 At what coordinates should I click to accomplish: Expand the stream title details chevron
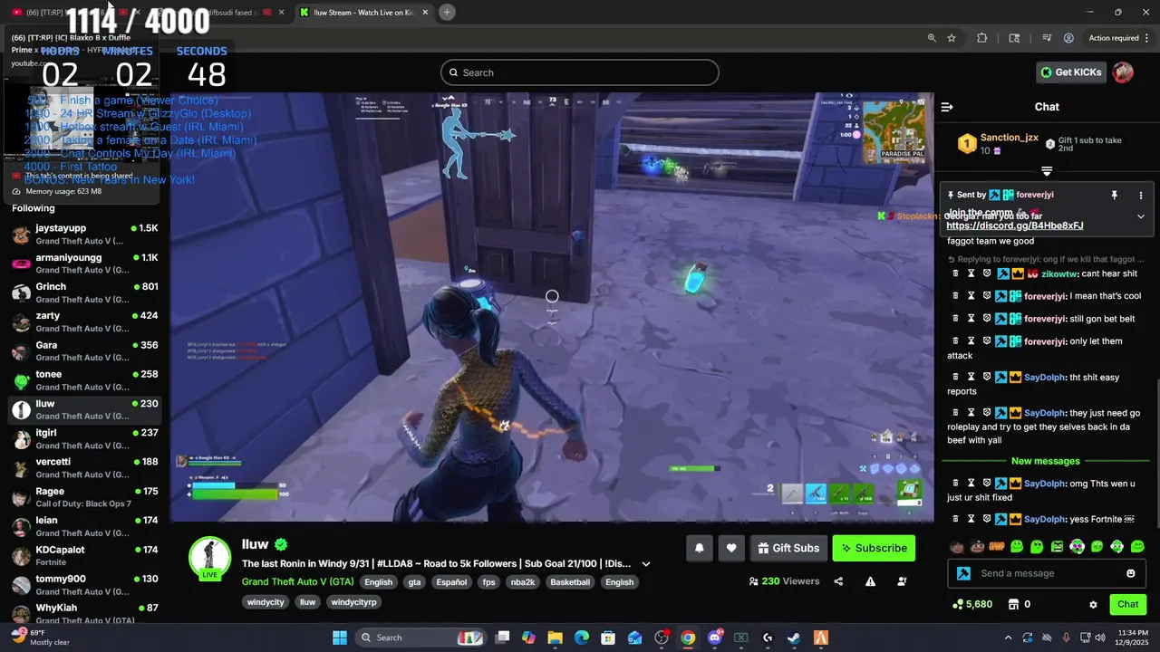click(x=646, y=563)
